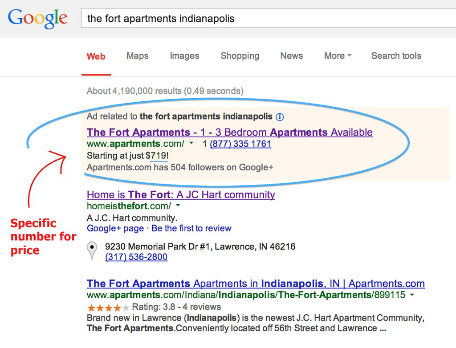Screen dimensions: 456x348
Task: Go to the News tab
Action: point(291,56)
